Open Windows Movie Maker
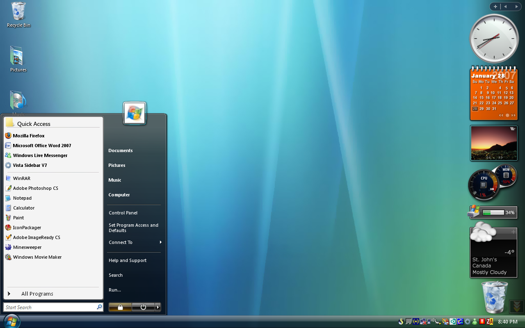525x328 pixels. [52, 257]
